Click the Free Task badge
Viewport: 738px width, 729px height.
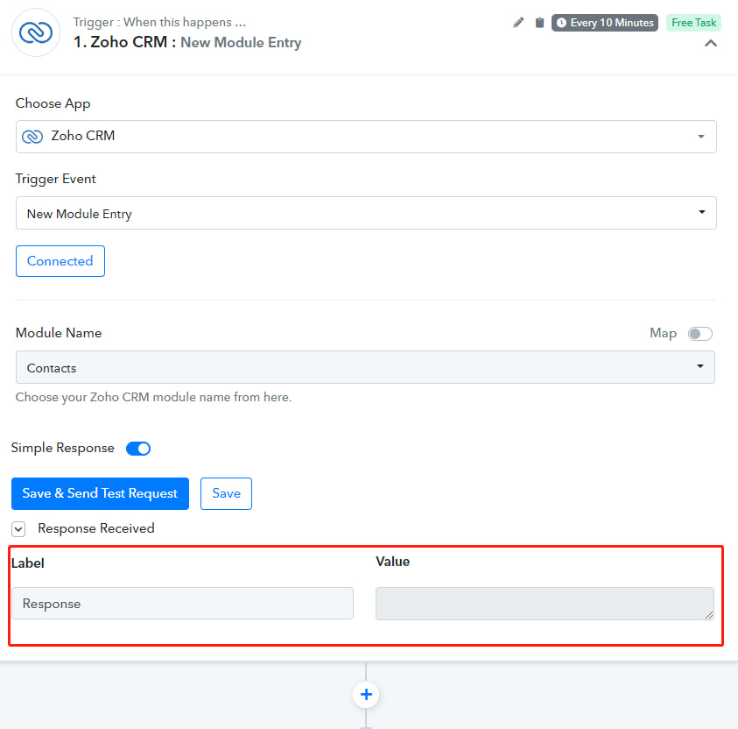pyautogui.click(x=693, y=23)
